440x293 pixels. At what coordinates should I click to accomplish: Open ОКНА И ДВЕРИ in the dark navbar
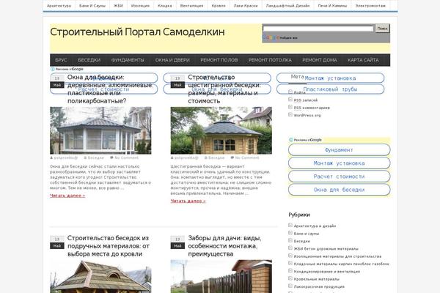pos(172,60)
